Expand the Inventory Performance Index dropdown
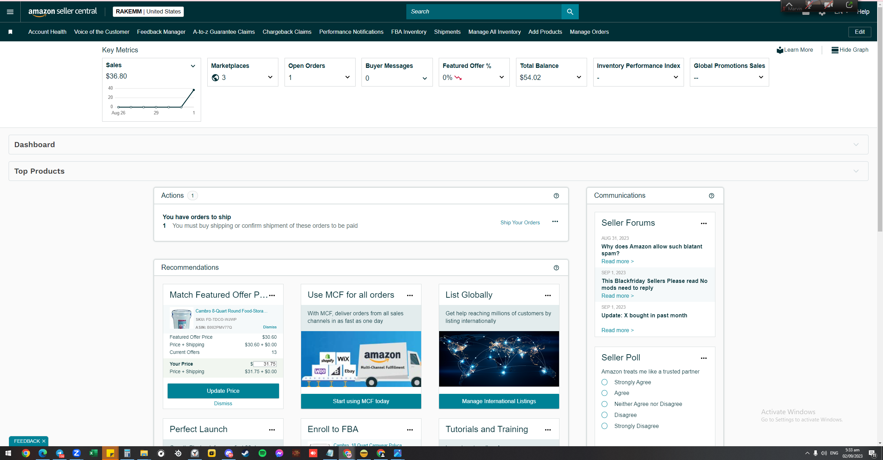The height and width of the screenshot is (460, 883). pyautogui.click(x=676, y=78)
